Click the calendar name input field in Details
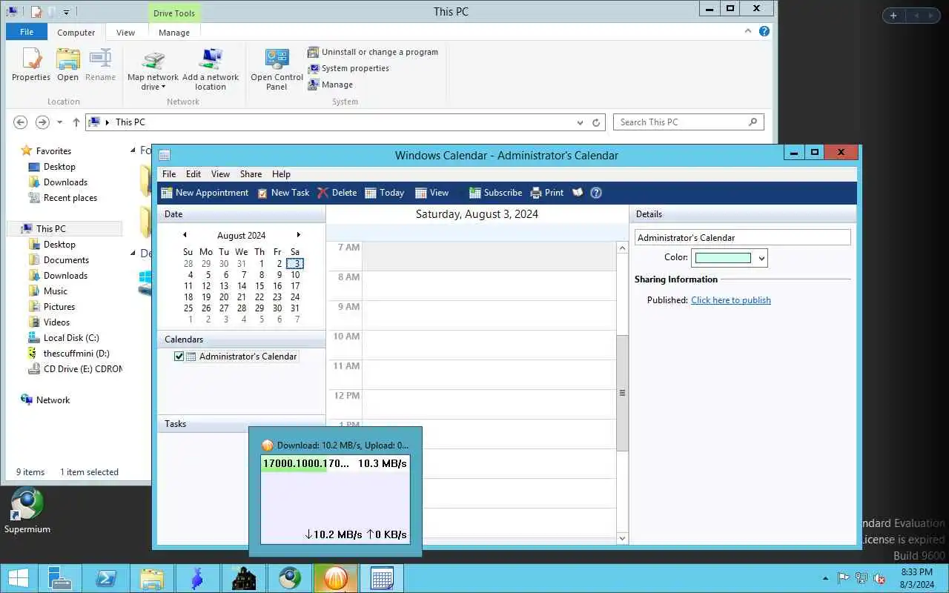The image size is (949, 593). 742,238
